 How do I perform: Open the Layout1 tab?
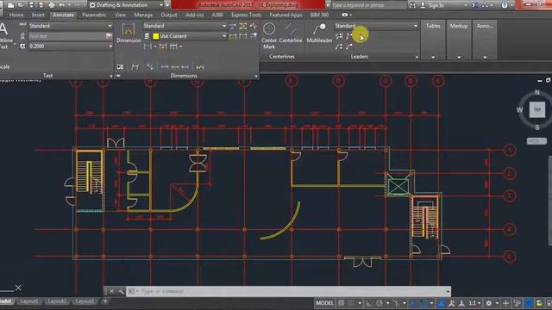pyautogui.click(x=28, y=301)
